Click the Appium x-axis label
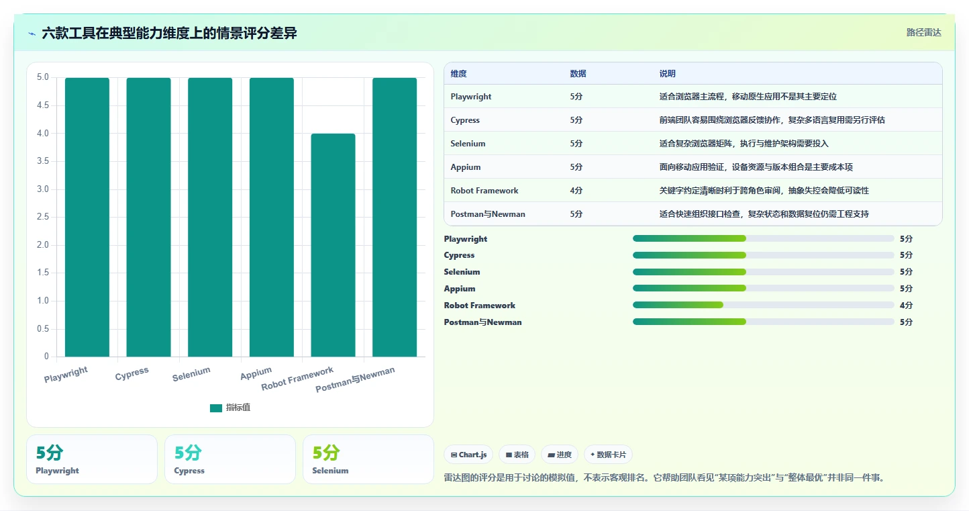Screen dimensions: 969x511 256,373
